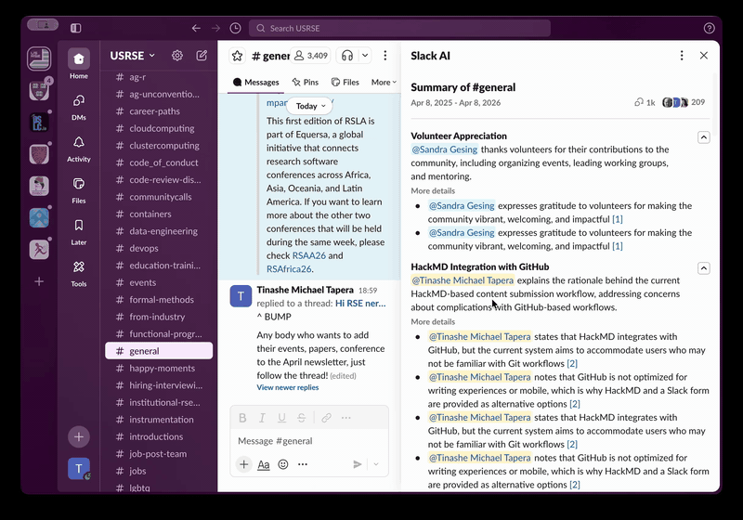Toggle italic formatting in composer
This screenshot has height=520, width=743.
(x=262, y=418)
